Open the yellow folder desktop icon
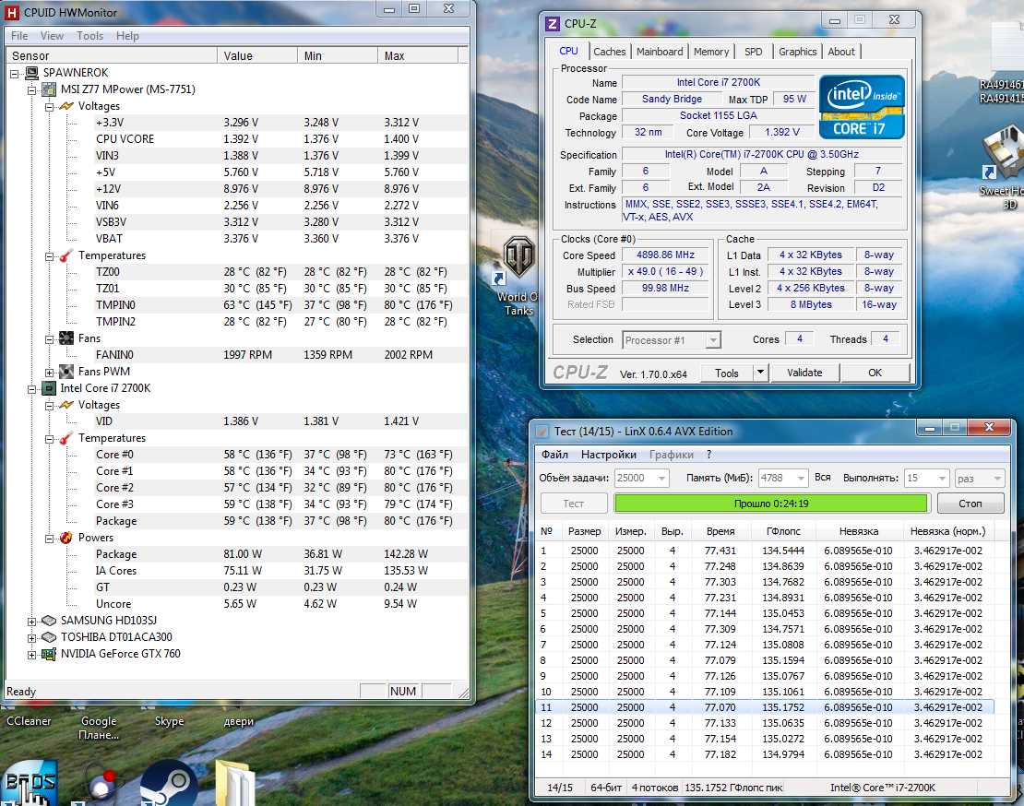The image size is (1024, 806). coord(234,783)
